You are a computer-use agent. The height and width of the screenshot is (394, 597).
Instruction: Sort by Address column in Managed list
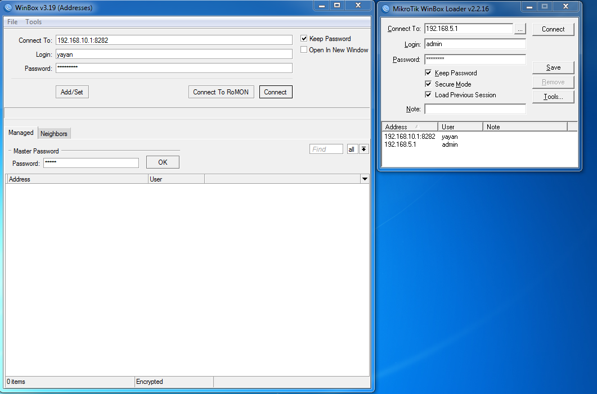click(78, 179)
